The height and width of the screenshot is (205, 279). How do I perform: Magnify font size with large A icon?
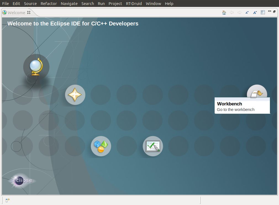[255, 12]
